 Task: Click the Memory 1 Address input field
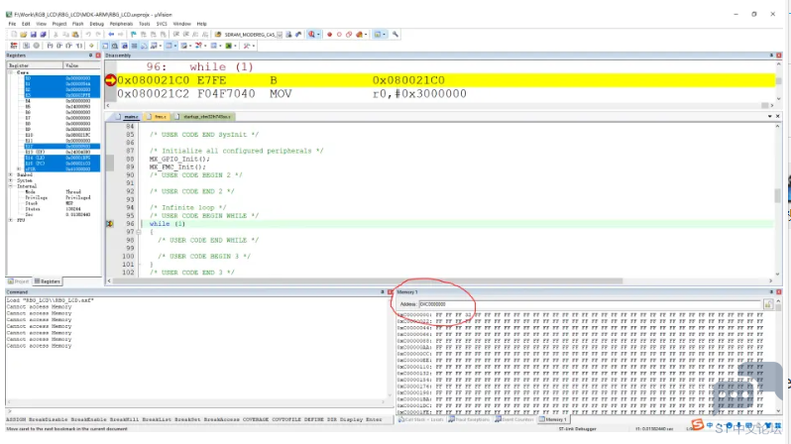tap(590, 304)
